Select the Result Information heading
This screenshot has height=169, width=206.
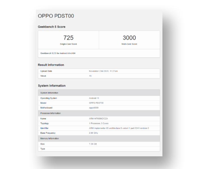point(51,65)
